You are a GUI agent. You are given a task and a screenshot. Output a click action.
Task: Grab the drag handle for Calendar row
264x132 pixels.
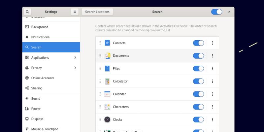pos(100,94)
